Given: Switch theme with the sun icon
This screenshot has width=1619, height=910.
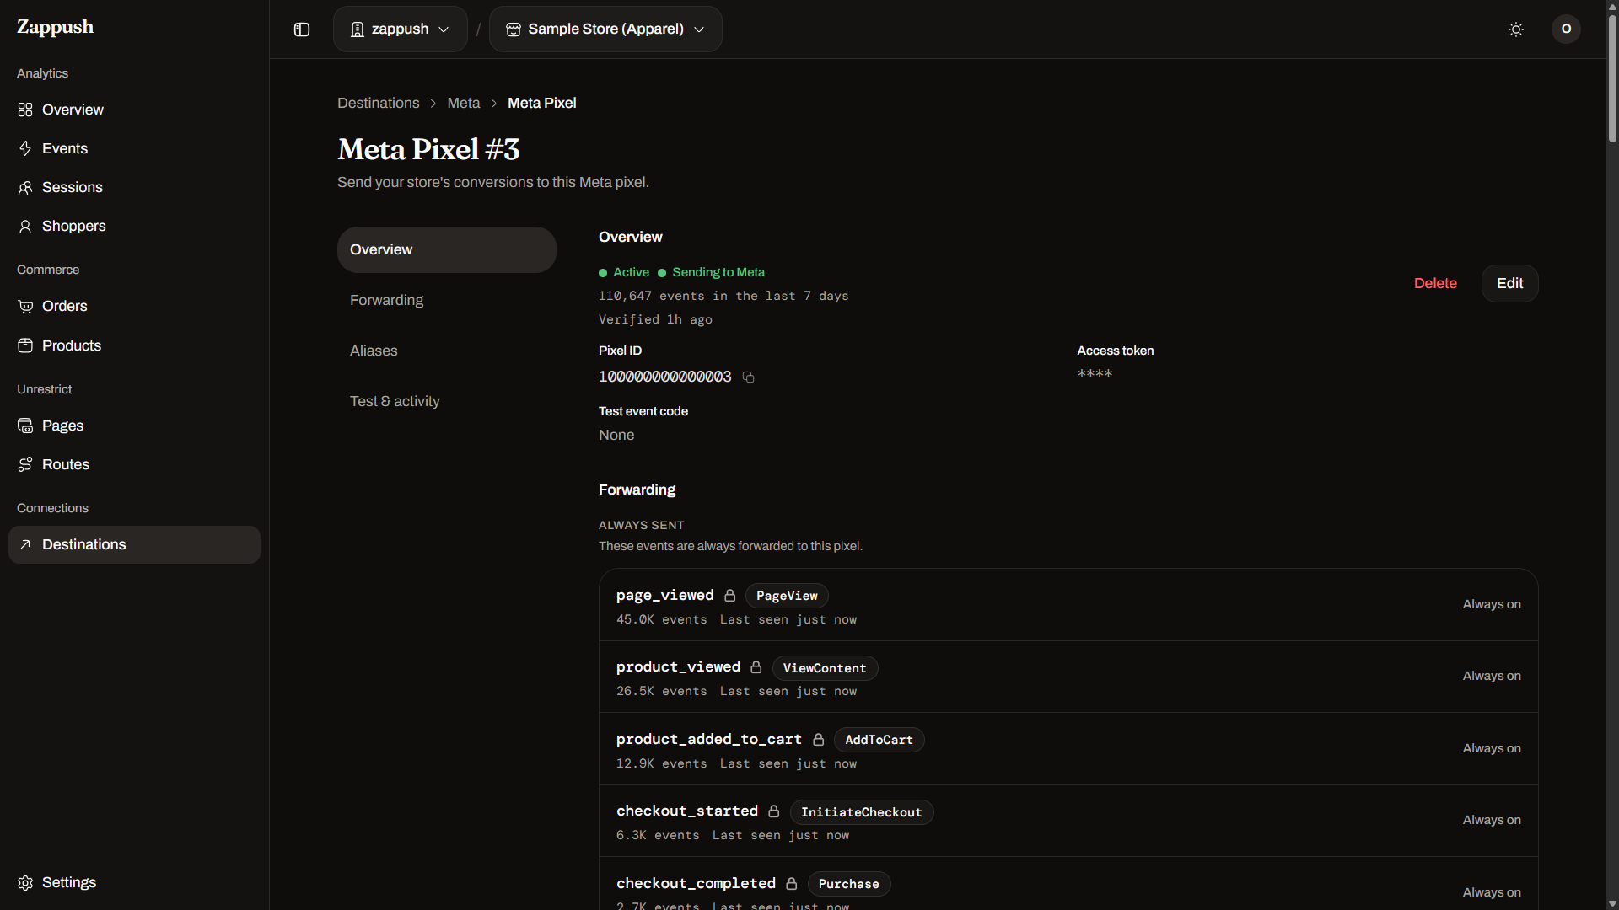Looking at the screenshot, I should 1516,29.
